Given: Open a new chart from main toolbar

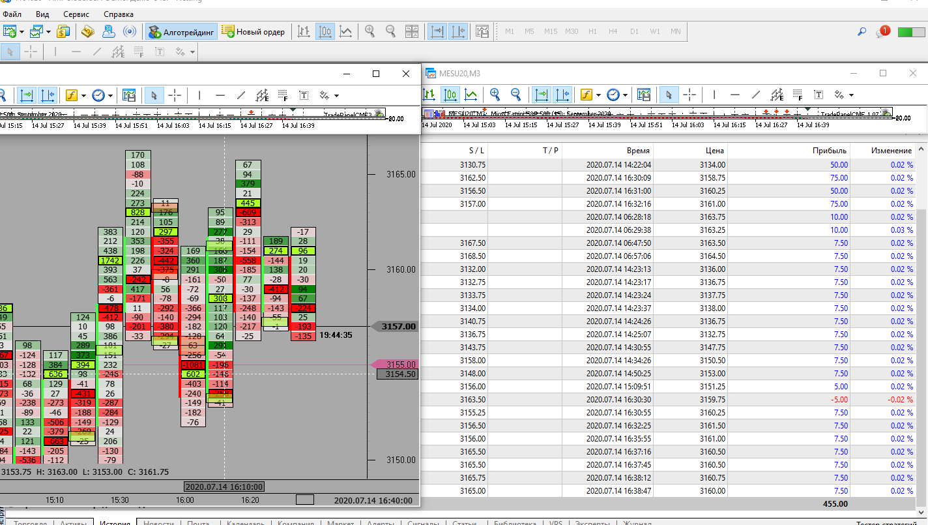Looking at the screenshot, I should click(10, 31).
